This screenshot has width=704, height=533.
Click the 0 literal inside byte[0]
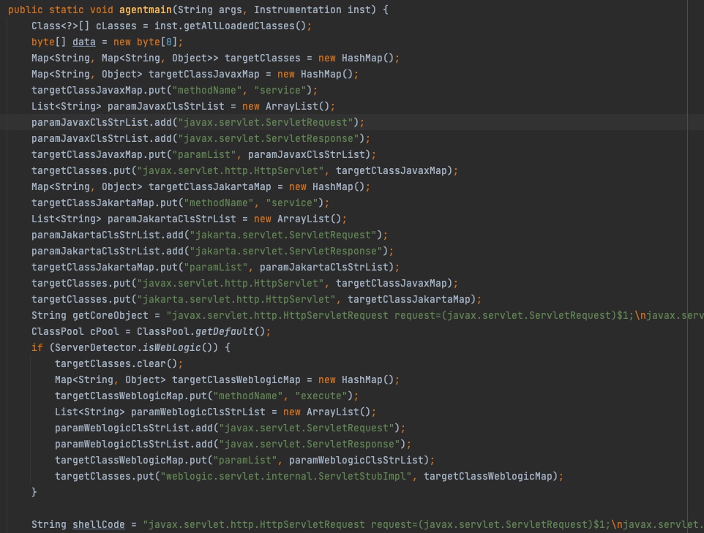click(x=169, y=42)
